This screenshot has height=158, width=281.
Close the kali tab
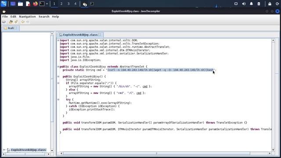16,28
